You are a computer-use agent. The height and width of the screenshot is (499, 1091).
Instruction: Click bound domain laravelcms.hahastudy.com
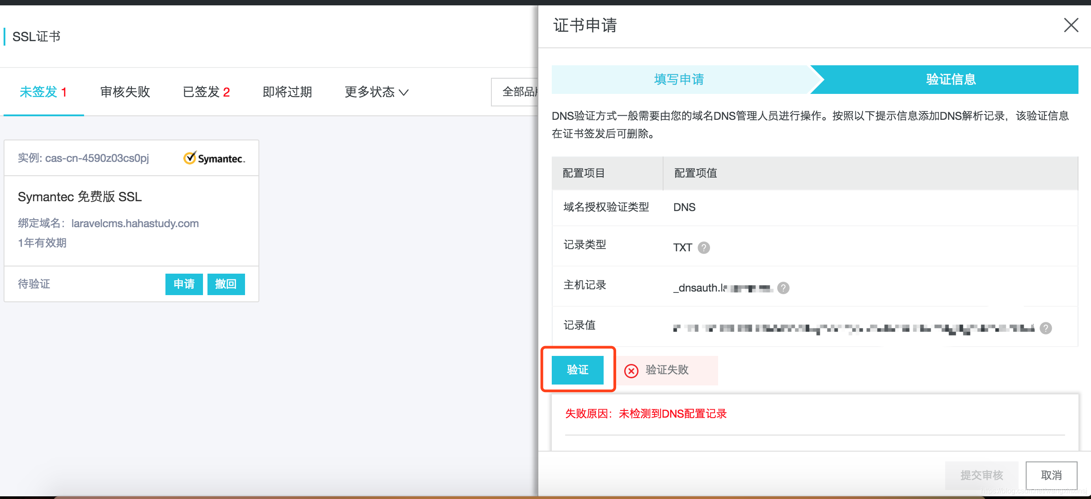click(x=135, y=224)
